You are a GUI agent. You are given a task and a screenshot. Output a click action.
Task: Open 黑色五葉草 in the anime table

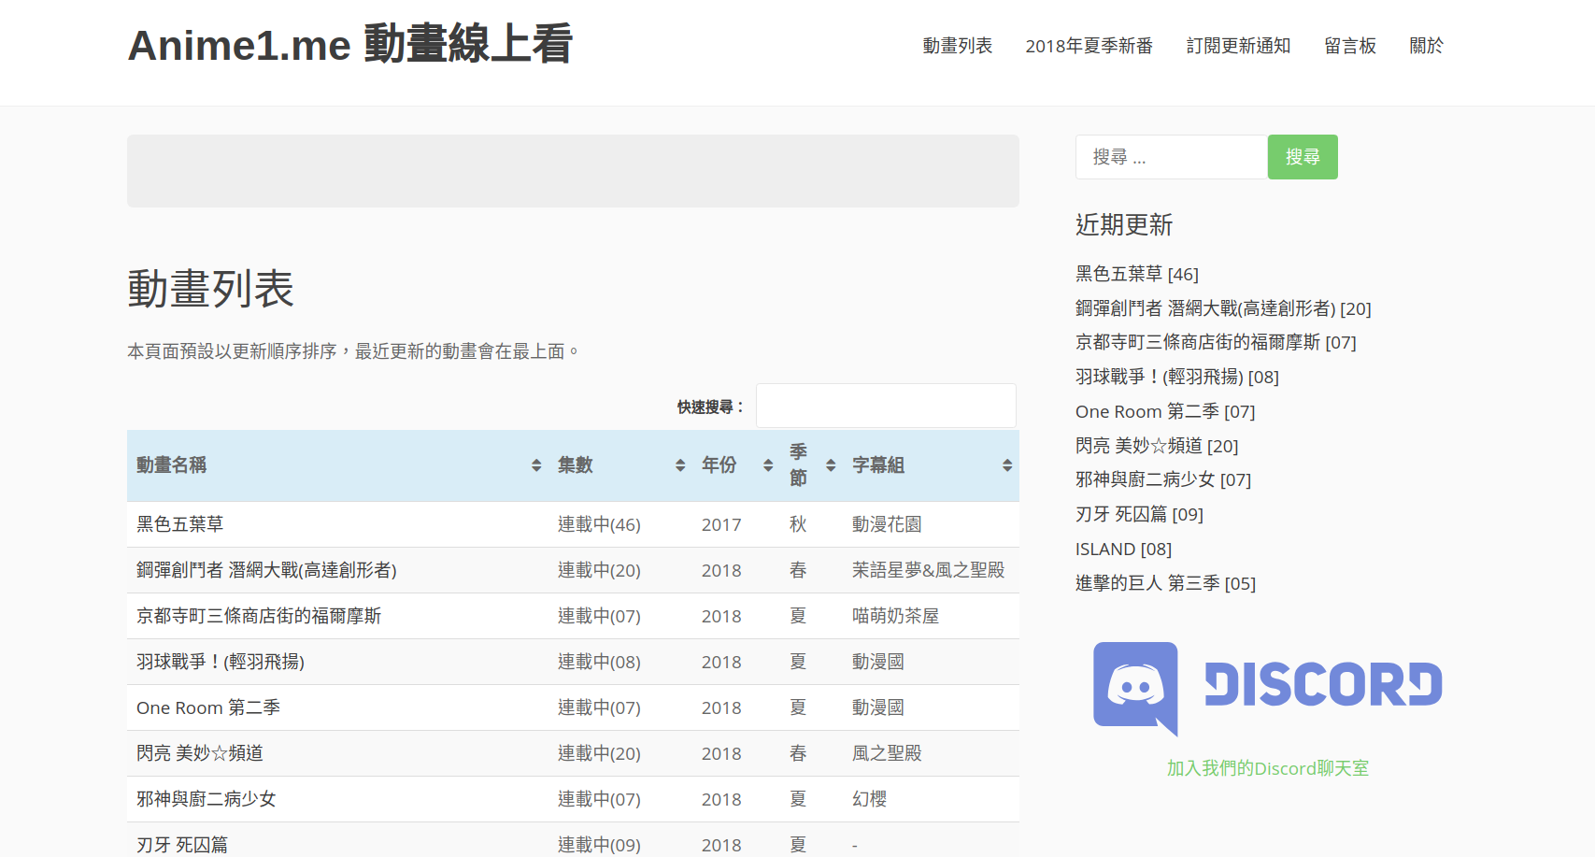point(180,524)
